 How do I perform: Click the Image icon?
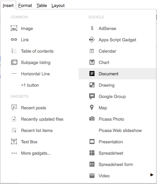point(14,28)
